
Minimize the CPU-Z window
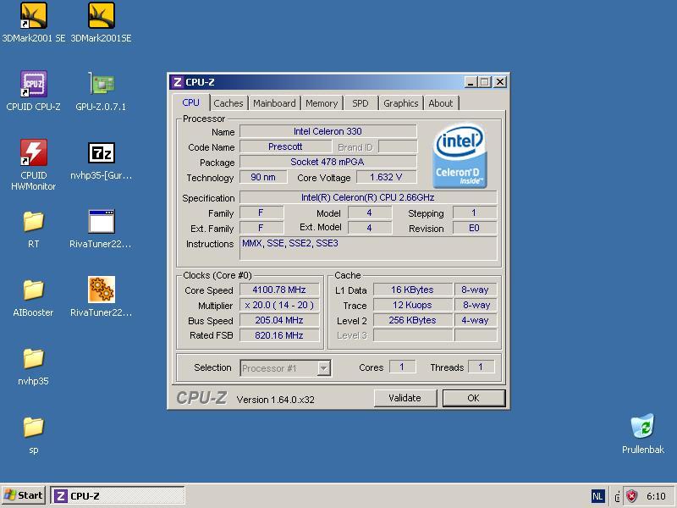(471, 82)
